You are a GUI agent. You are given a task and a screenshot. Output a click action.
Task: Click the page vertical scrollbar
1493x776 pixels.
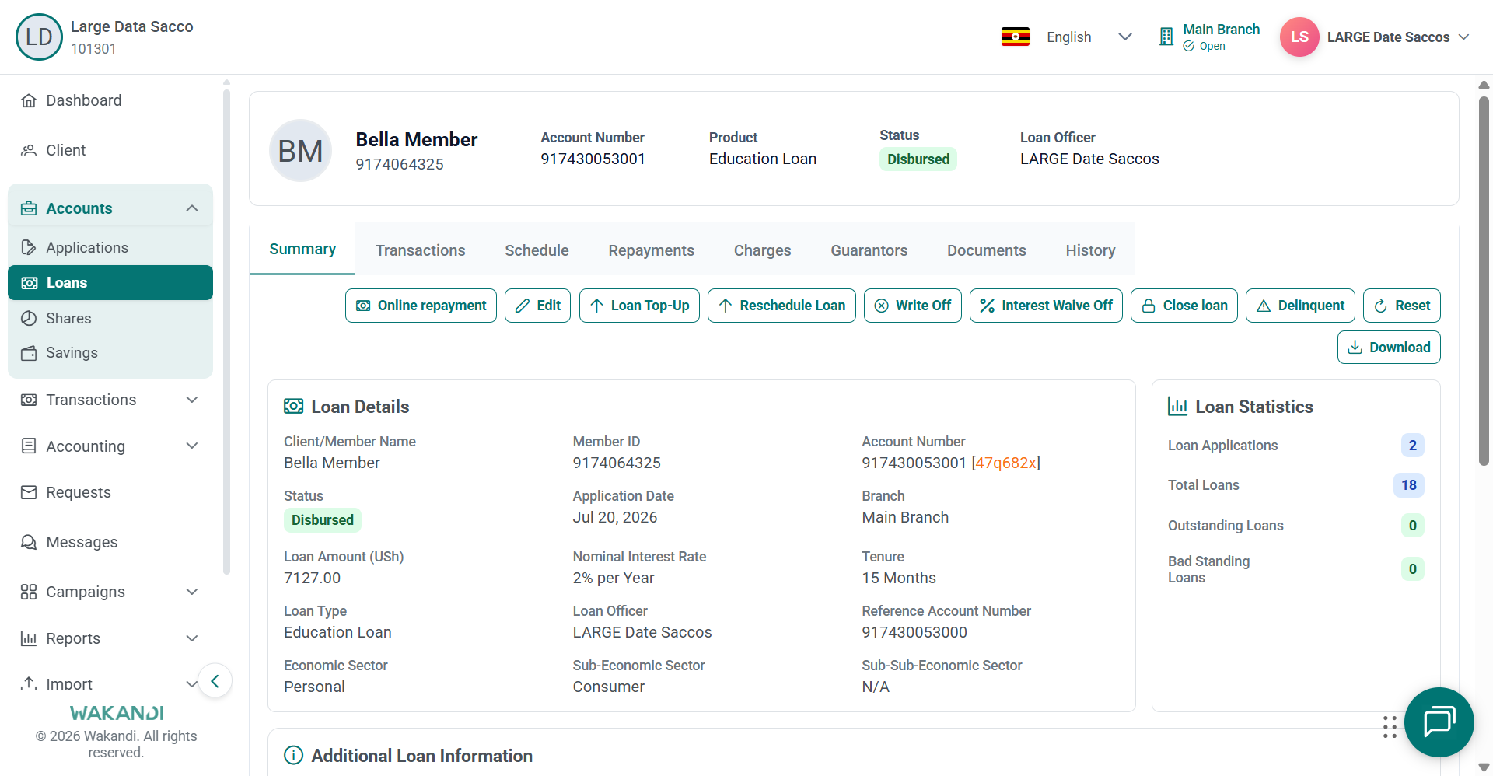coord(1484,280)
